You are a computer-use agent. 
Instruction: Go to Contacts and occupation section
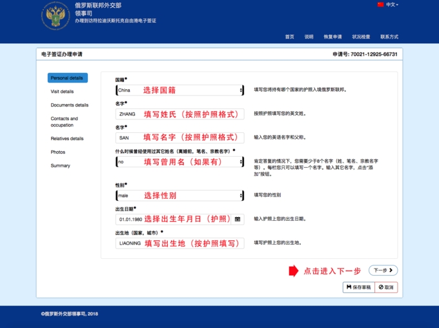65,122
